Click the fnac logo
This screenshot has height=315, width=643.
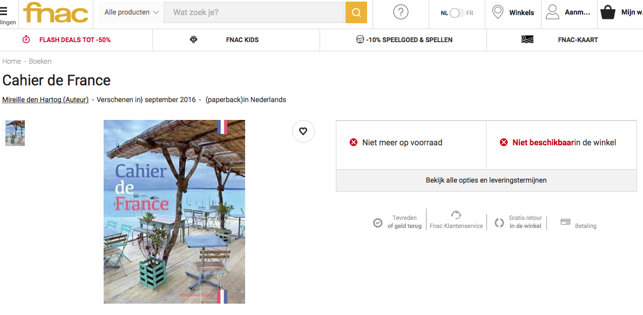[56, 13]
